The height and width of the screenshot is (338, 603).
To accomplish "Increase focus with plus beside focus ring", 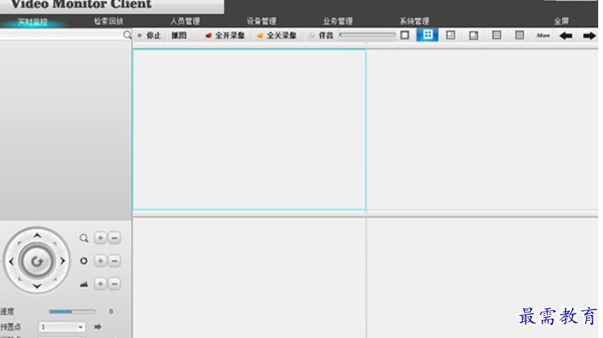I will pos(100,261).
